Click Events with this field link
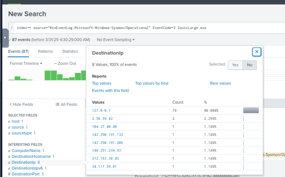The height and width of the screenshot is (177, 285). pos(110,90)
